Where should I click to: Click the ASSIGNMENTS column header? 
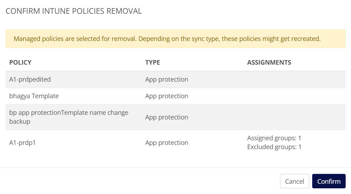[269, 63]
